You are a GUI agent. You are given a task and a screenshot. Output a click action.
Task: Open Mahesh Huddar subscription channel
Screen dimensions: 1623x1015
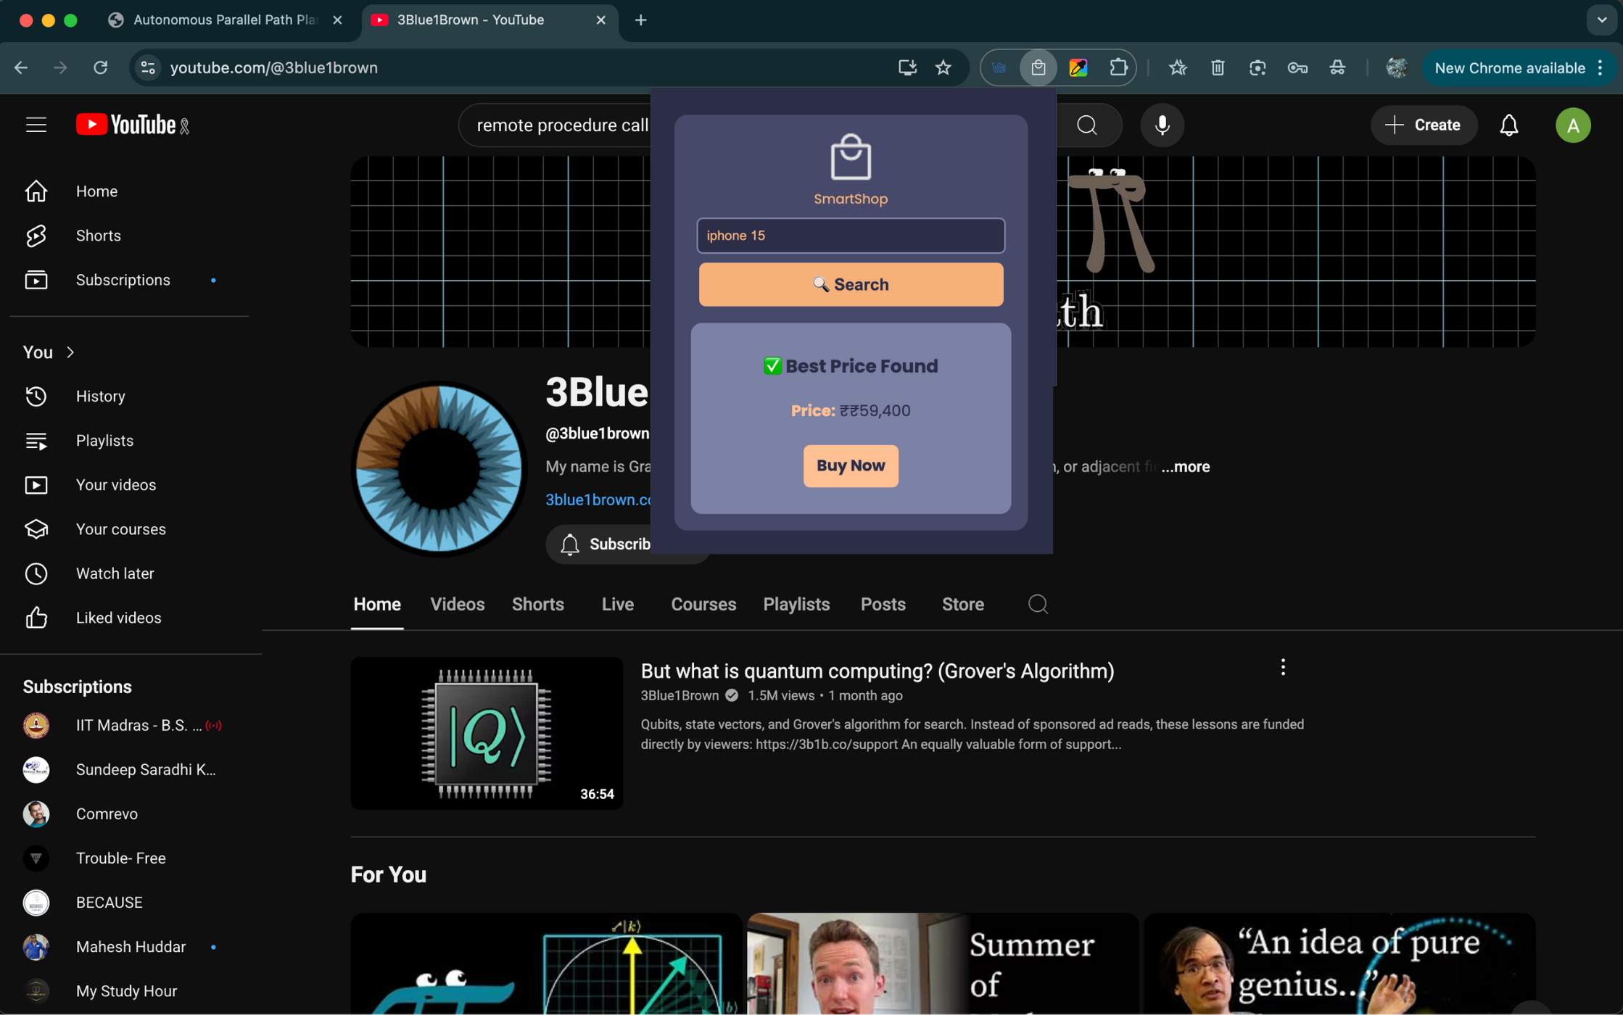[129, 947]
